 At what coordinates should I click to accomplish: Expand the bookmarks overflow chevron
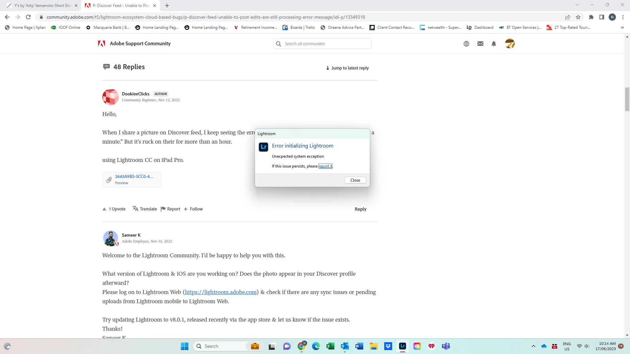click(x=622, y=28)
